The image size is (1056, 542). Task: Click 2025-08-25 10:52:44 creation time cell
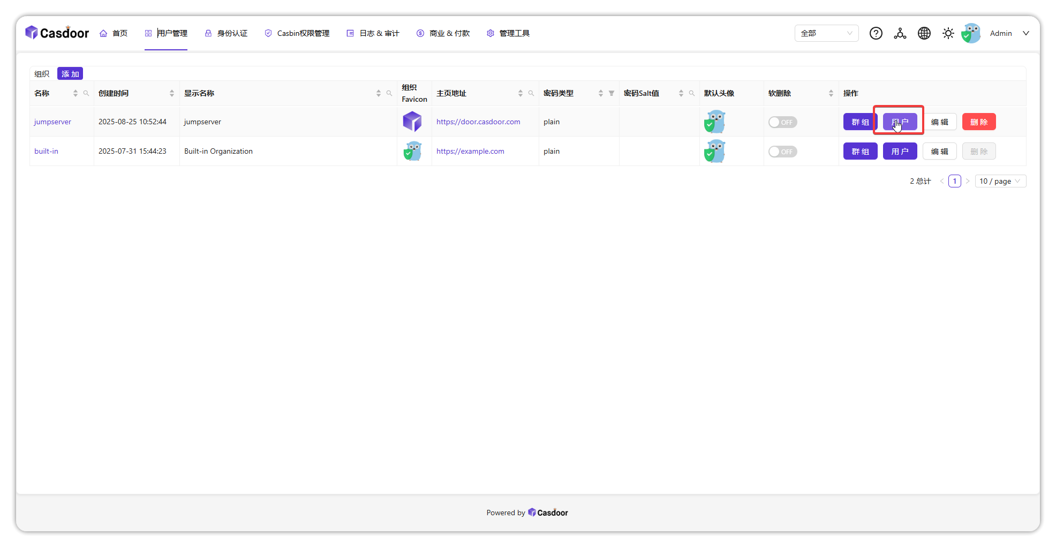click(132, 122)
